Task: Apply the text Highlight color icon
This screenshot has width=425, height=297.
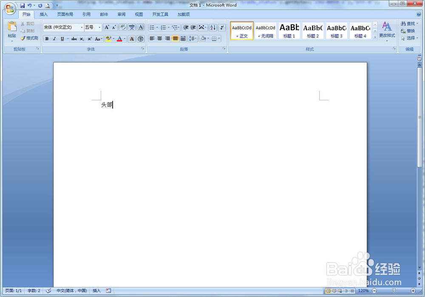Action: [109, 39]
